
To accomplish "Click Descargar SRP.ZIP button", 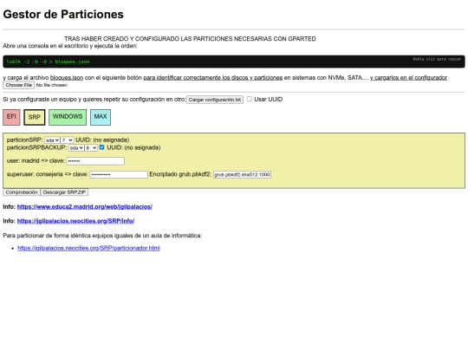I will click(64, 192).
